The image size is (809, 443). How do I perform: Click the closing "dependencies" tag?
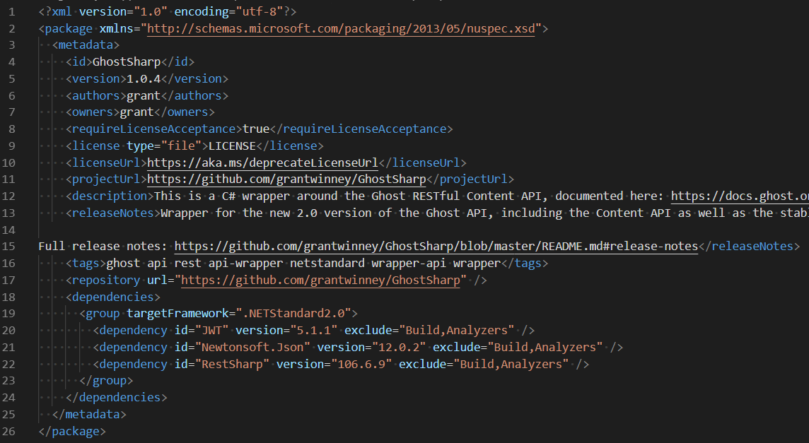(x=120, y=398)
